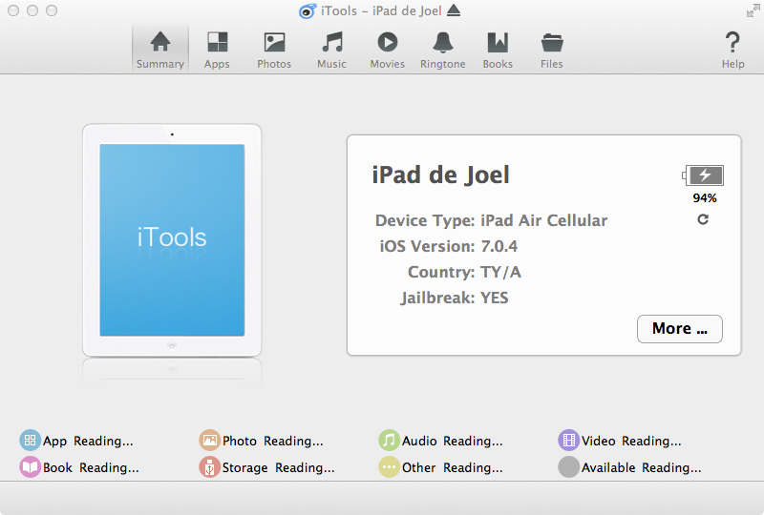
Task: Click the green Audio note icon
Action: tap(389, 440)
